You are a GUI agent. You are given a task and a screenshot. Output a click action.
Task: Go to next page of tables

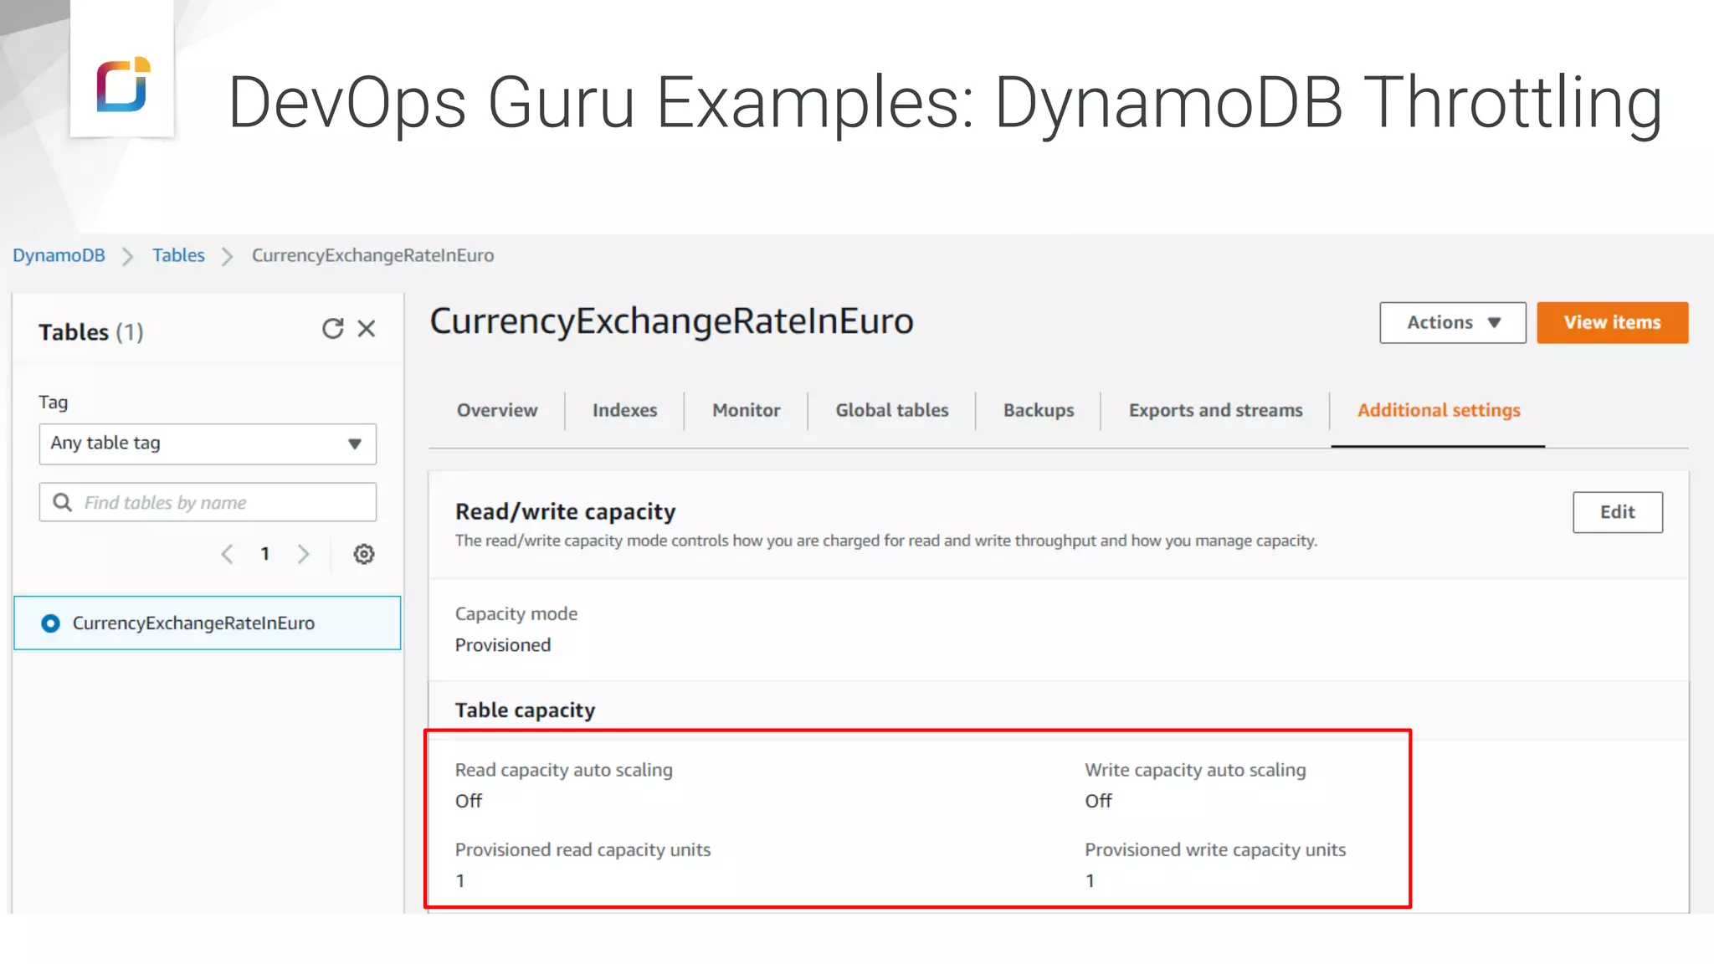(x=303, y=554)
